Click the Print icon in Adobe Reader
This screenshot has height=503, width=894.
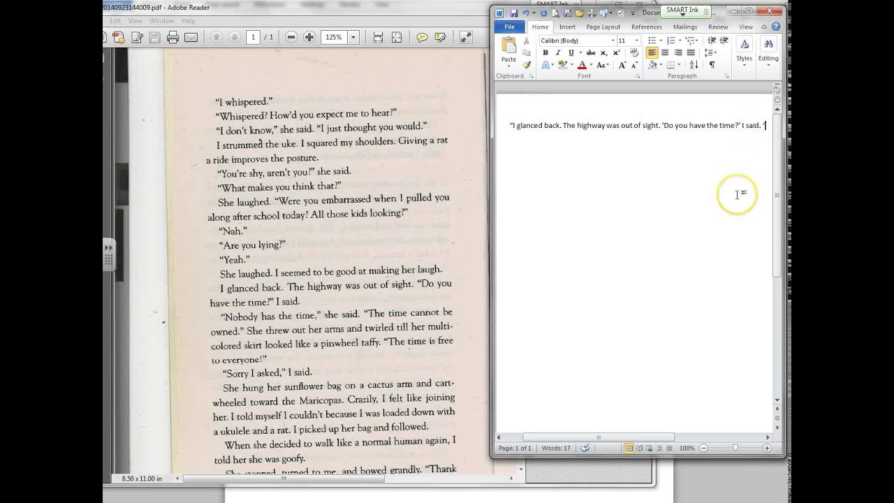point(173,37)
